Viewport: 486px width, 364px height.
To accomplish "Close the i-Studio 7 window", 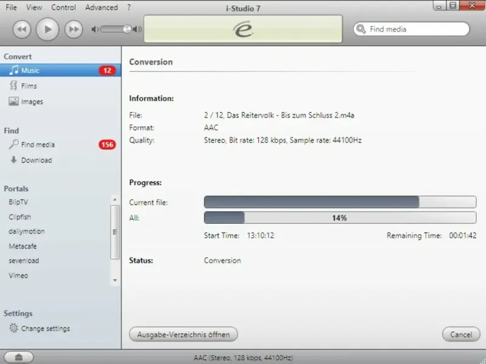I will [473, 5].
